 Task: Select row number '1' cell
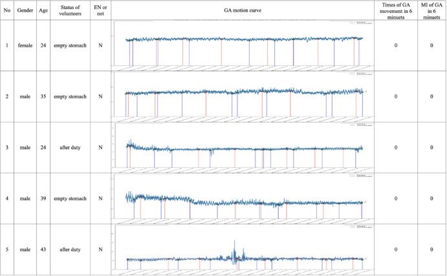tap(7, 45)
